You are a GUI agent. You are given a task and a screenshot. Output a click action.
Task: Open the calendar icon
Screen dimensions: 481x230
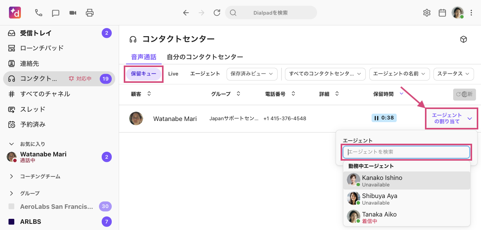[442, 13]
